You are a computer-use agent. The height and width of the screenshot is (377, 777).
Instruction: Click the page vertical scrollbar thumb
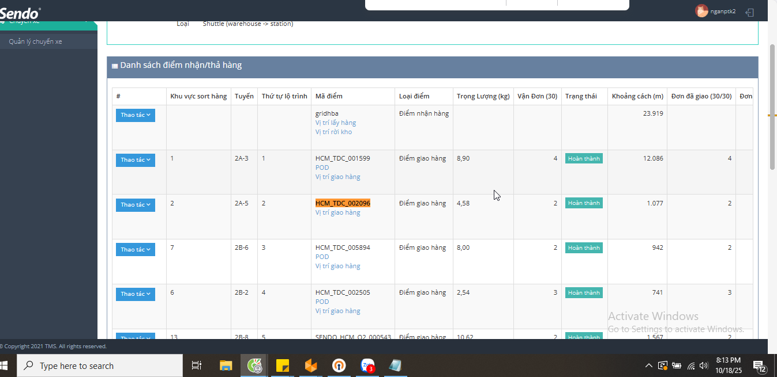(772, 106)
